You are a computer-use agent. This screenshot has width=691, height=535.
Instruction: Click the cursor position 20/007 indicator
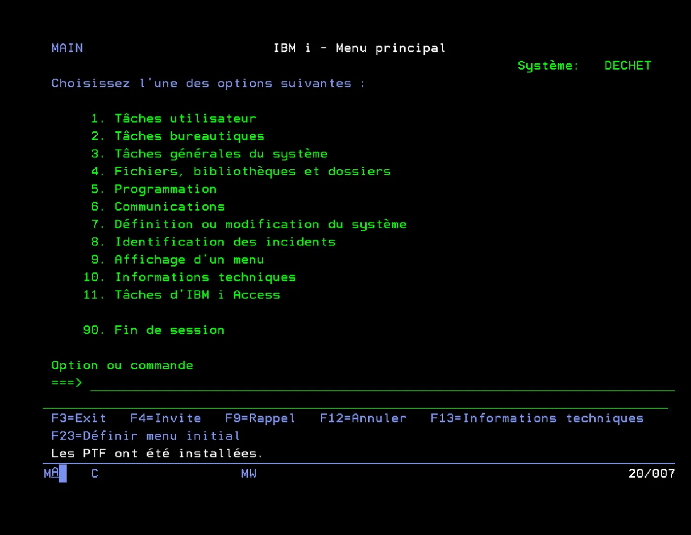click(x=652, y=474)
